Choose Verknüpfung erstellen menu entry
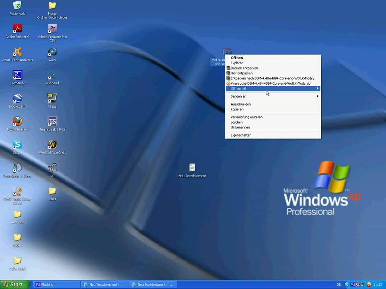 (273, 117)
